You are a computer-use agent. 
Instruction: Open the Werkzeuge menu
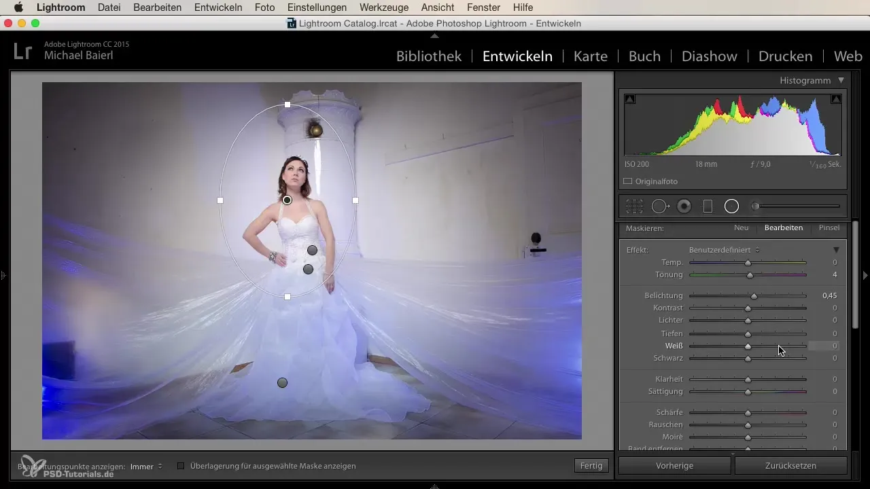(x=384, y=7)
